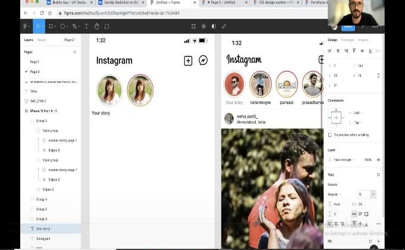Switch to Sandip browser tab
The width and height of the screenshot is (405, 250).
pyautogui.click(x=122, y=2)
